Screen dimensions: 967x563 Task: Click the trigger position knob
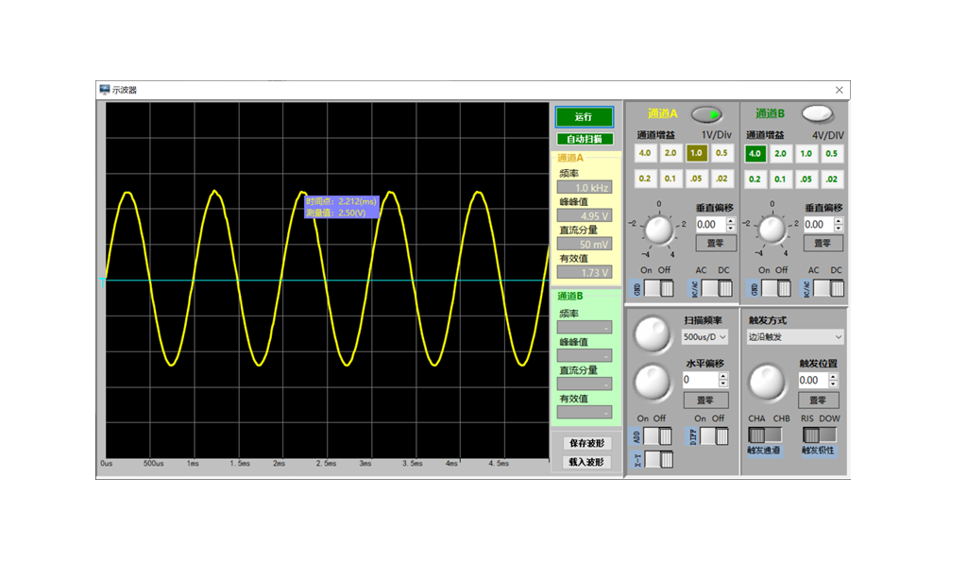766,382
